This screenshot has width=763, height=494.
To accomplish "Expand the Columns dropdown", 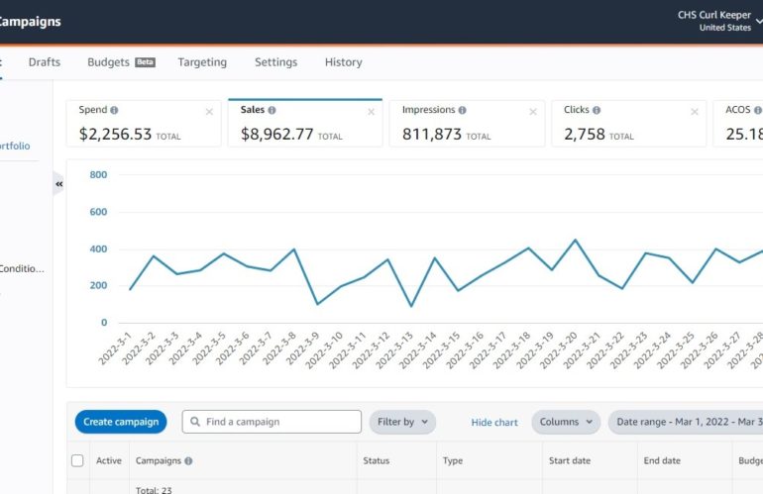I will point(567,422).
